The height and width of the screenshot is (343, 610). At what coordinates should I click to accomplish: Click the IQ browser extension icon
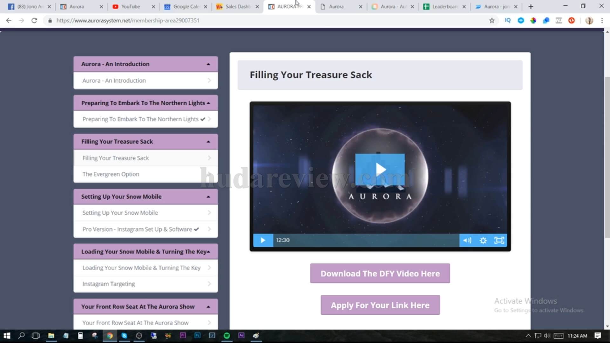coord(508,21)
